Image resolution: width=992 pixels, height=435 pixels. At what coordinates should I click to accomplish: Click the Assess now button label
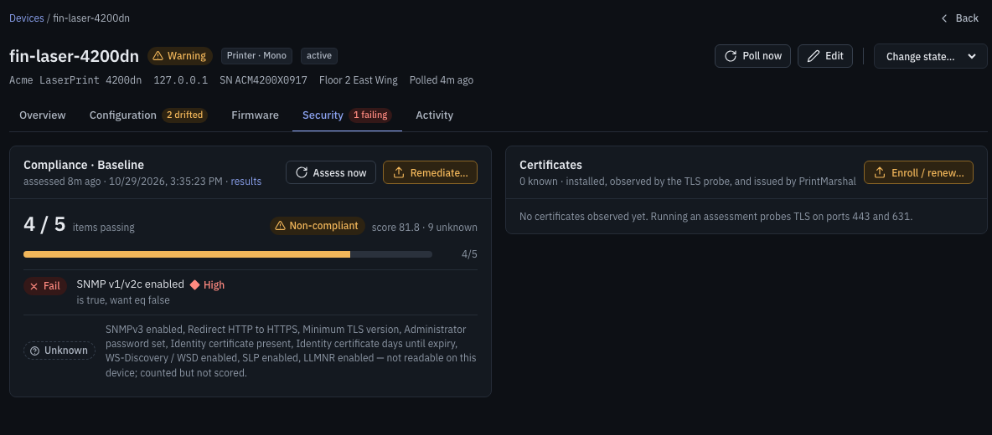click(x=339, y=172)
